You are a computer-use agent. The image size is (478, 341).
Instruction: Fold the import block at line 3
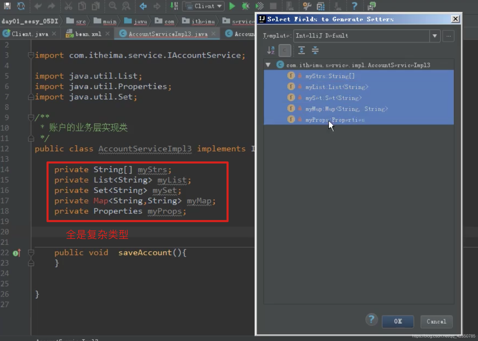31,55
